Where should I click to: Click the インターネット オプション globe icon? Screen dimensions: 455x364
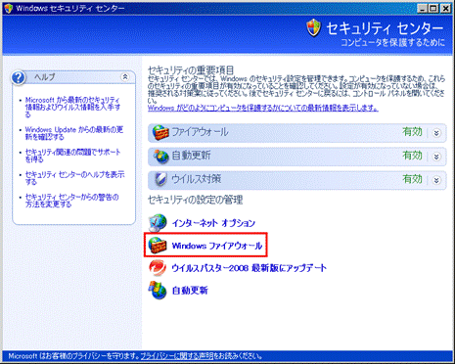[x=158, y=223]
